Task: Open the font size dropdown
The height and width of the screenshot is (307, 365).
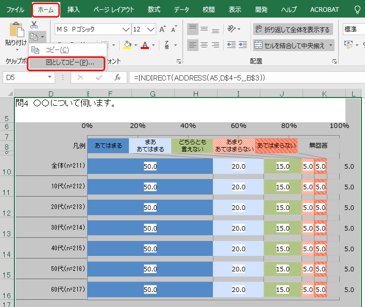Action: [x=151, y=29]
